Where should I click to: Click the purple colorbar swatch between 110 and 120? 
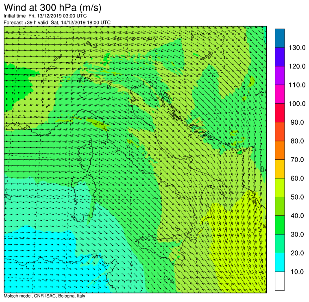[x=280, y=76]
